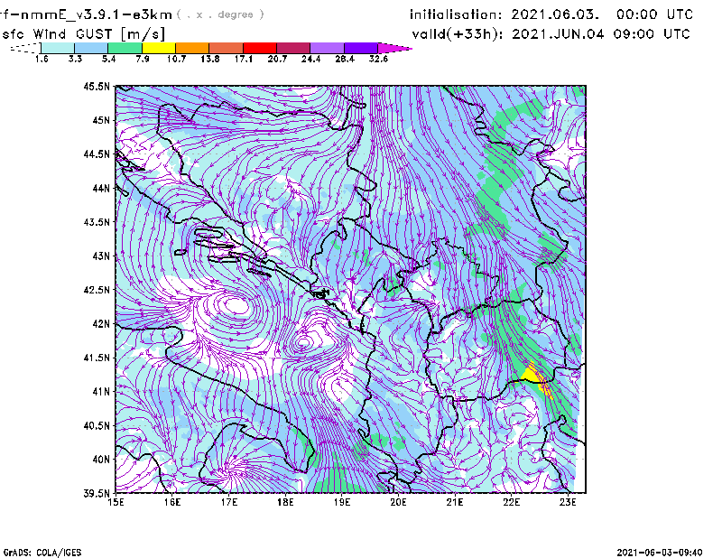Viewport: 722px width, 558px height.
Task: Click the 'sfc Wind GUST [m/s]' title
Action: [83, 34]
